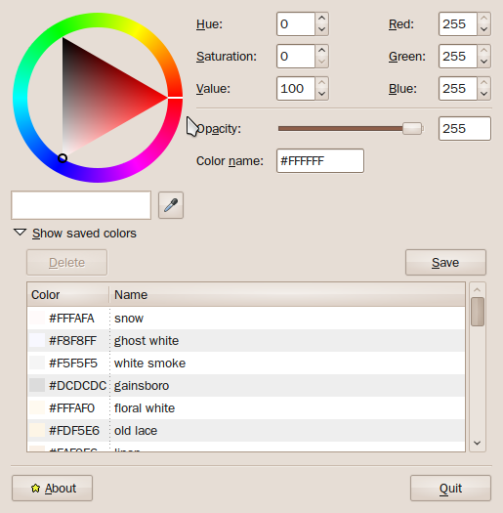
Task: Save the current color
Action: pyautogui.click(x=445, y=263)
